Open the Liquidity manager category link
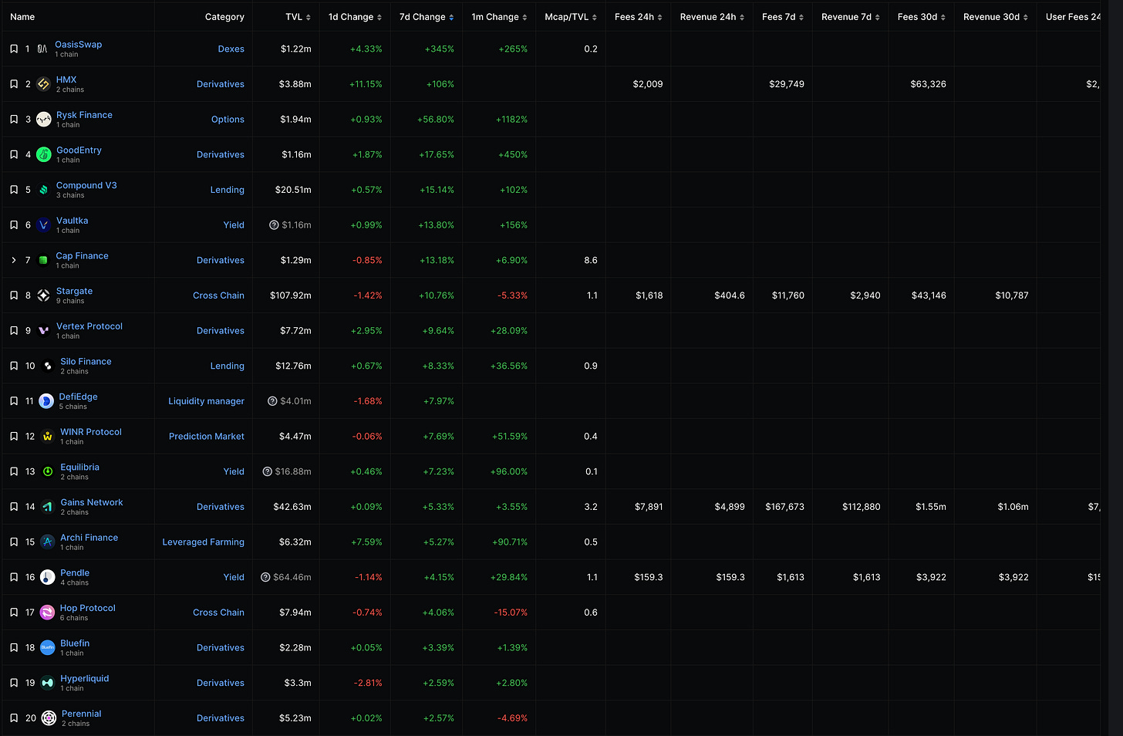1123x736 pixels. coord(206,401)
